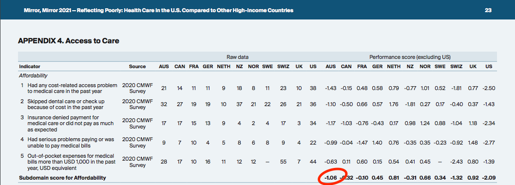This screenshot has width=515, height=185.
Task: Click the Mirror, Mirror 2021 header title
Action: pyautogui.click(x=159, y=10)
